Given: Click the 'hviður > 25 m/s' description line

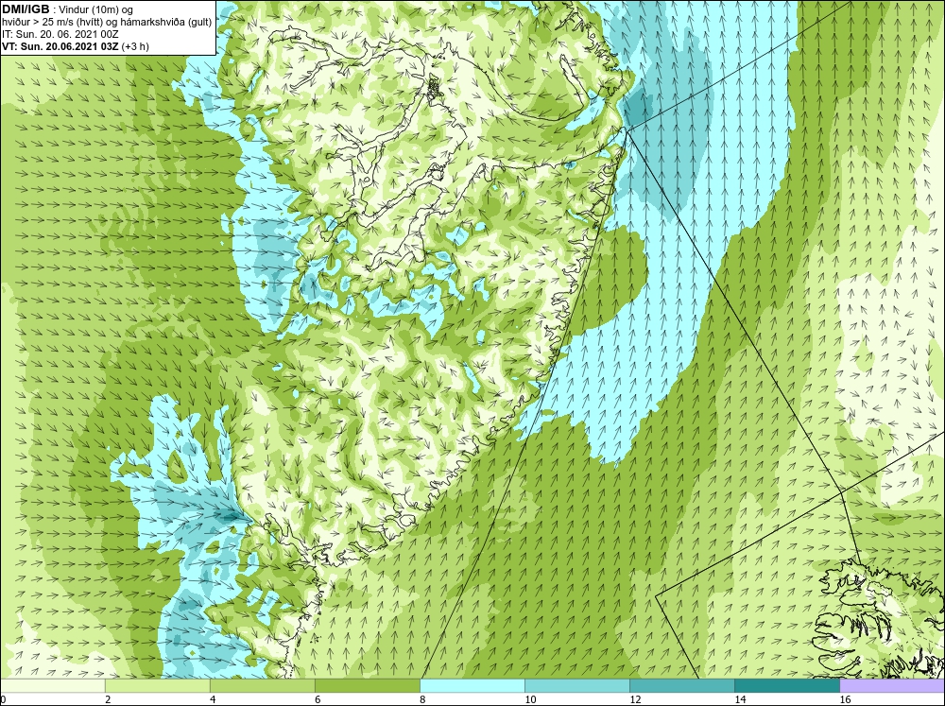Looking at the screenshot, I should coord(107,23).
